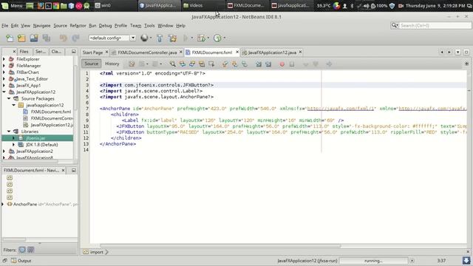The width and height of the screenshot is (473, 266).
Task: Expand the FileExplorer project node
Action: point(4,59)
